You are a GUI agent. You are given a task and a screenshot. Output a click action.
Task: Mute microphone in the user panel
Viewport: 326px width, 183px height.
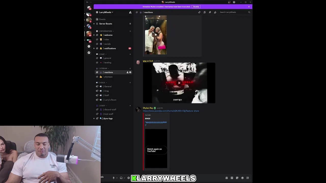coord(114,178)
